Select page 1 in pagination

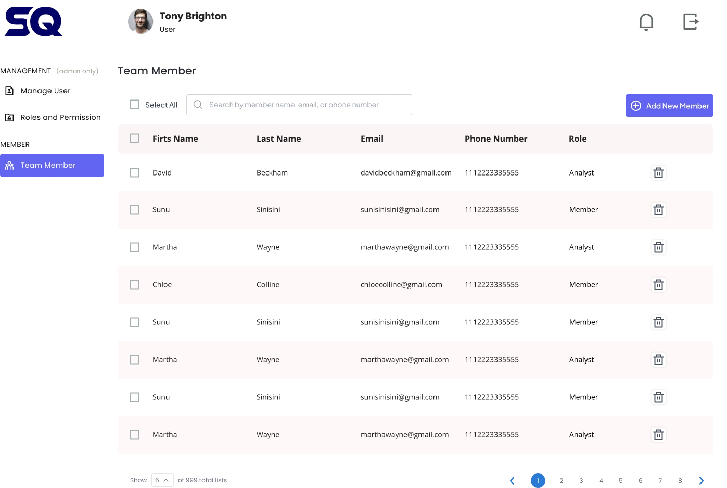point(538,481)
